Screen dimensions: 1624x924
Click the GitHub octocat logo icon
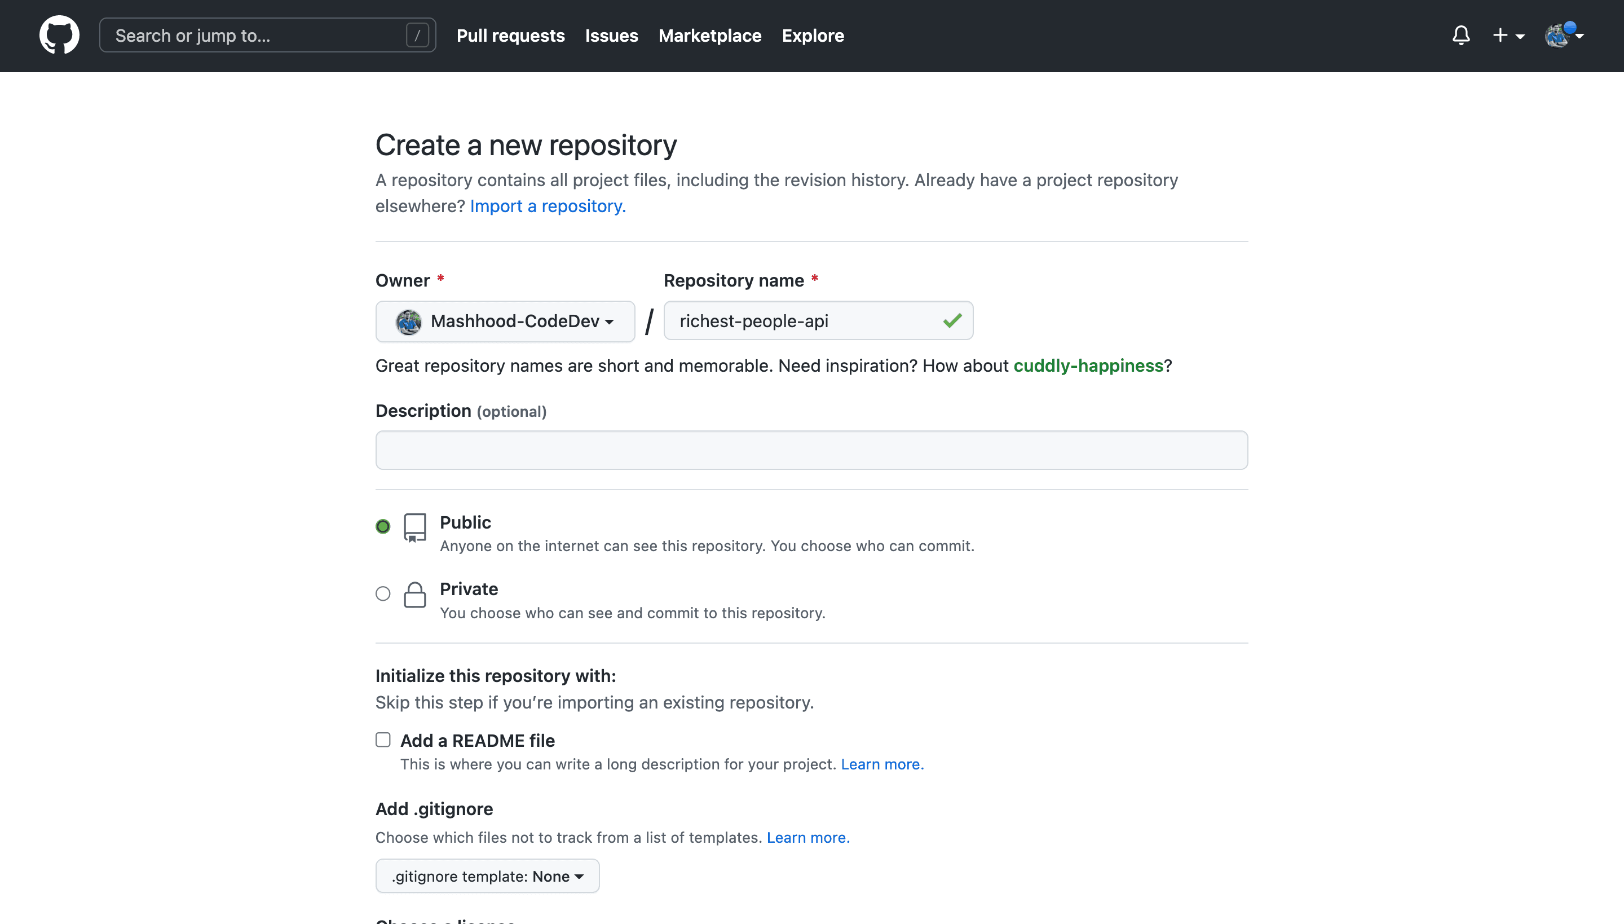[x=58, y=34]
